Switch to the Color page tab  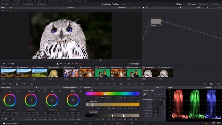pyautogui.click(x=118, y=123)
